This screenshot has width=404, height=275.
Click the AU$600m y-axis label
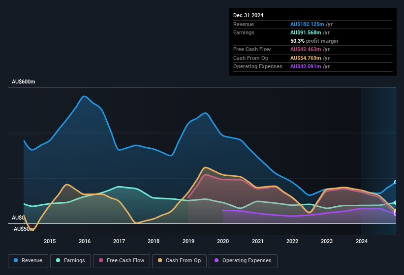pos(24,82)
